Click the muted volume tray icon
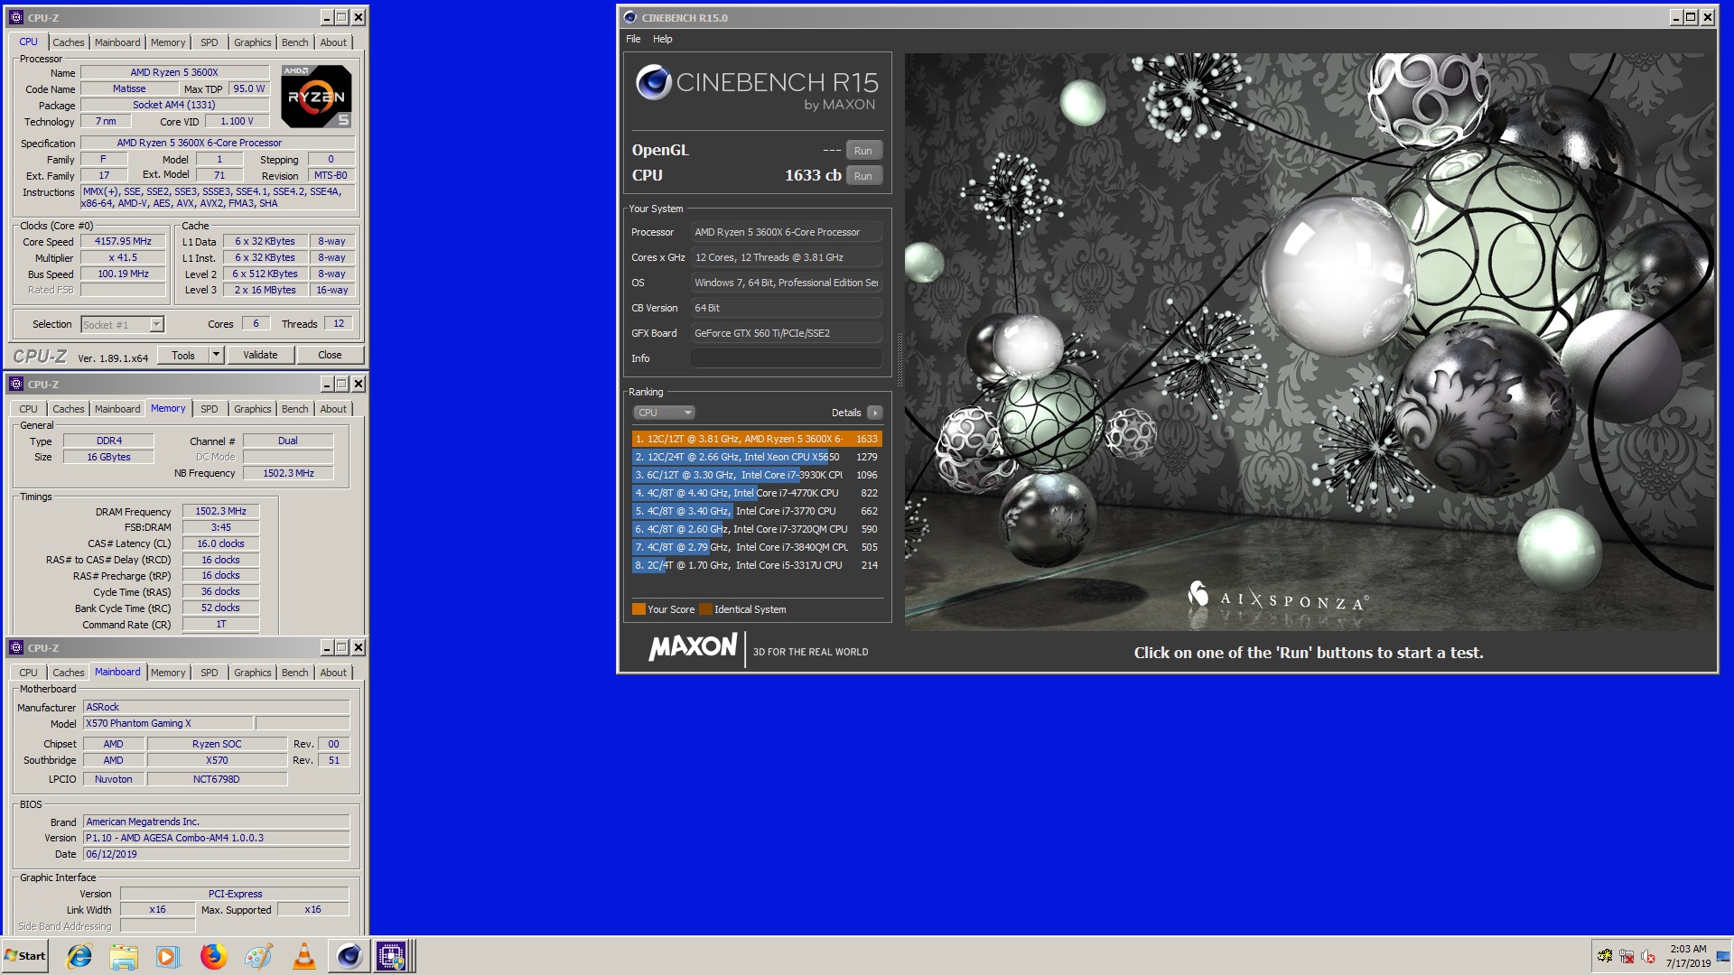Viewport: 1734px width, 975px height. pyautogui.click(x=1648, y=956)
